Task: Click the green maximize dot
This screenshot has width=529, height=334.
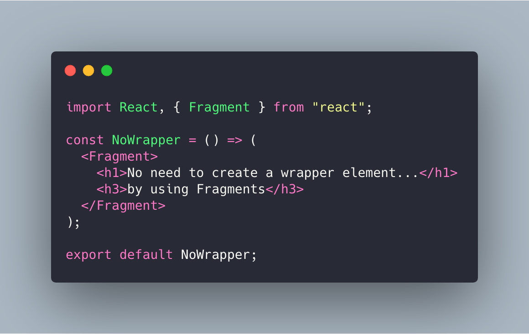Action: [107, 71]
